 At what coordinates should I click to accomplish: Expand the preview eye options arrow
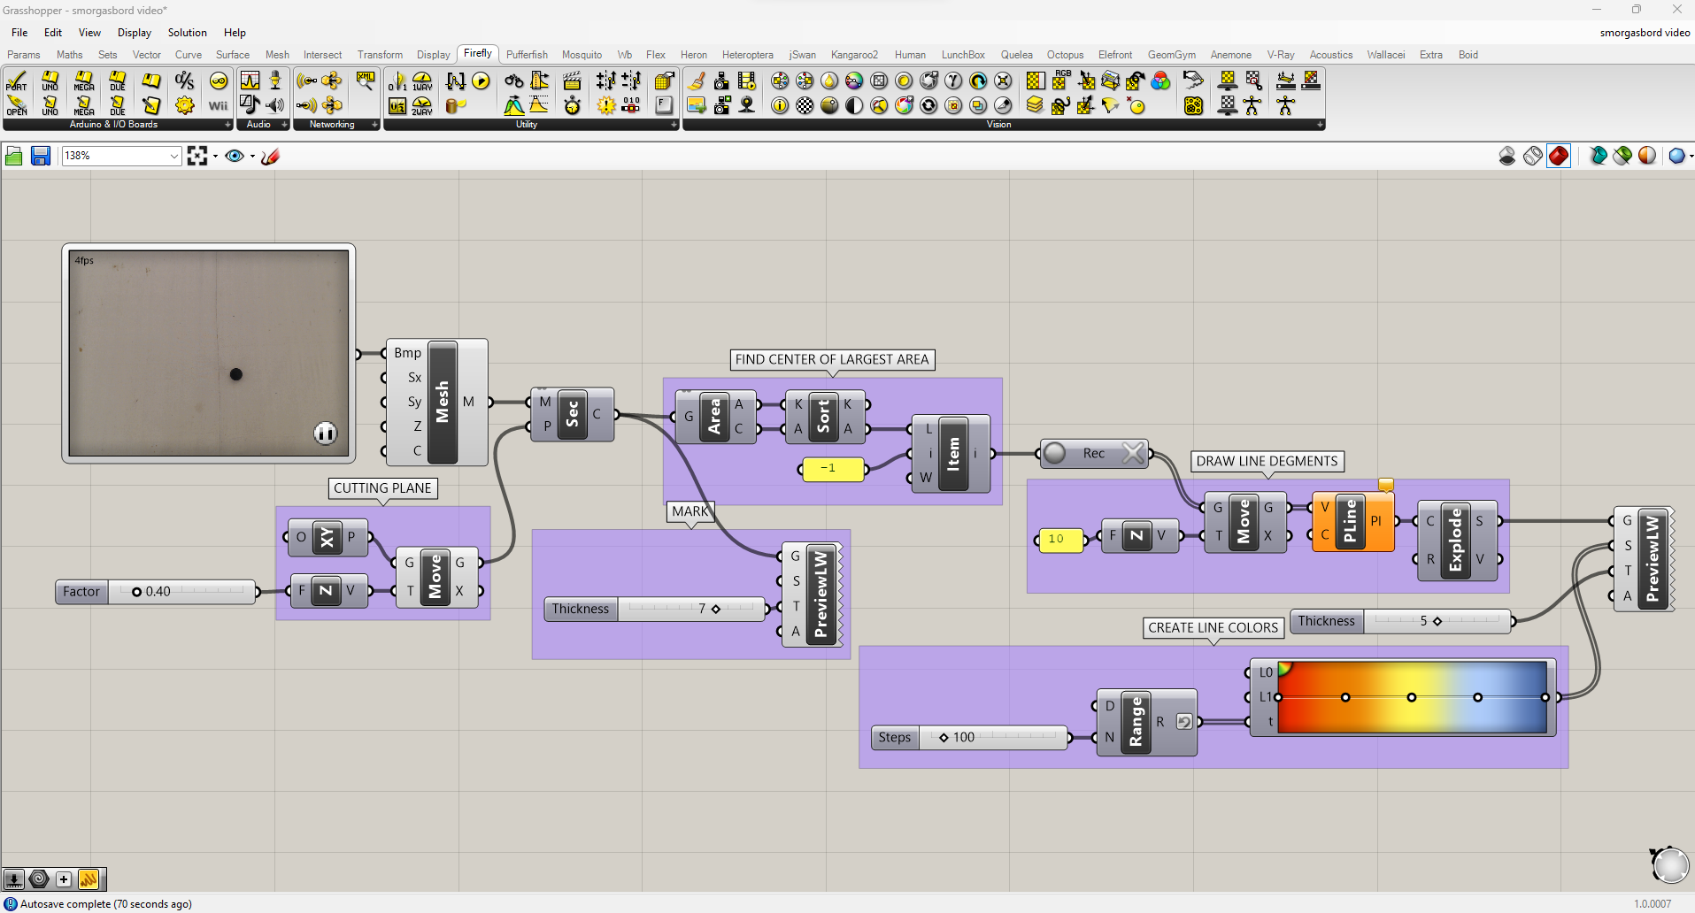click(x=252, y=157)
